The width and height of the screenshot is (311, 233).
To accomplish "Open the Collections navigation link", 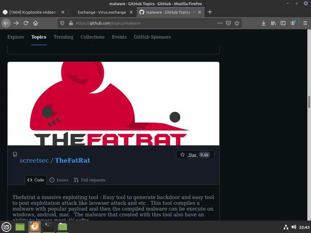I will point(92,37).
